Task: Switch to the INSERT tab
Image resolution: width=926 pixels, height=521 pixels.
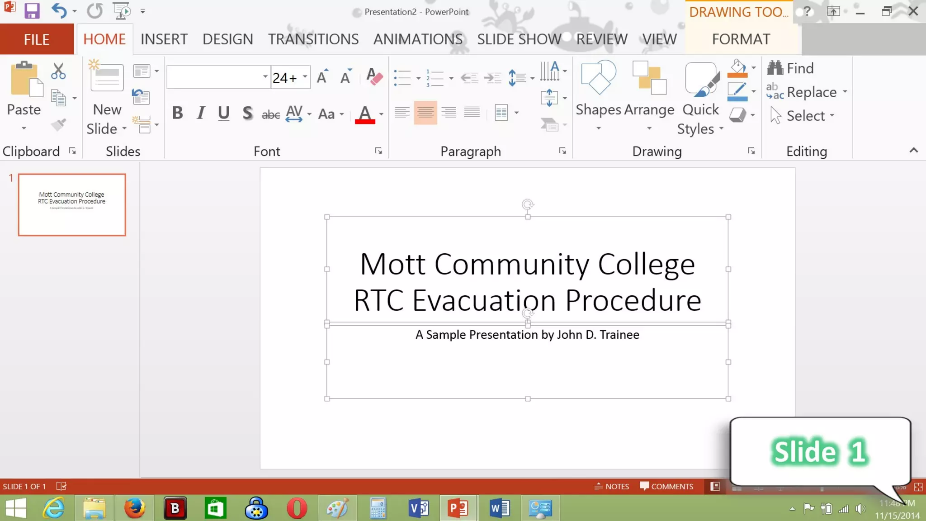Action: tap(164, 39)
